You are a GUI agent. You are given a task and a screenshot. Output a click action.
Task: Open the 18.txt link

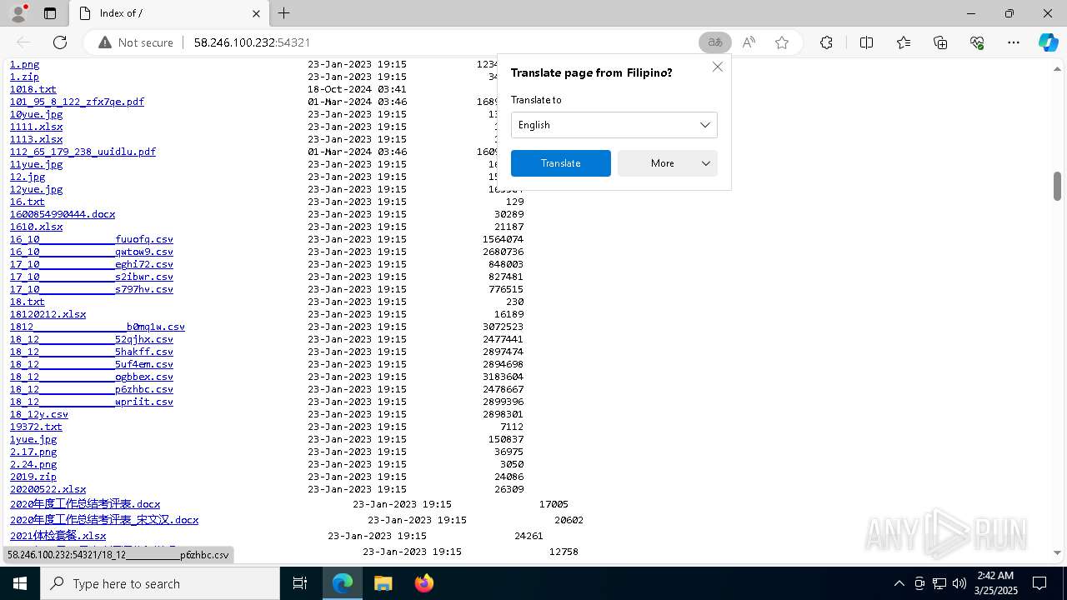tap(28, 302)
